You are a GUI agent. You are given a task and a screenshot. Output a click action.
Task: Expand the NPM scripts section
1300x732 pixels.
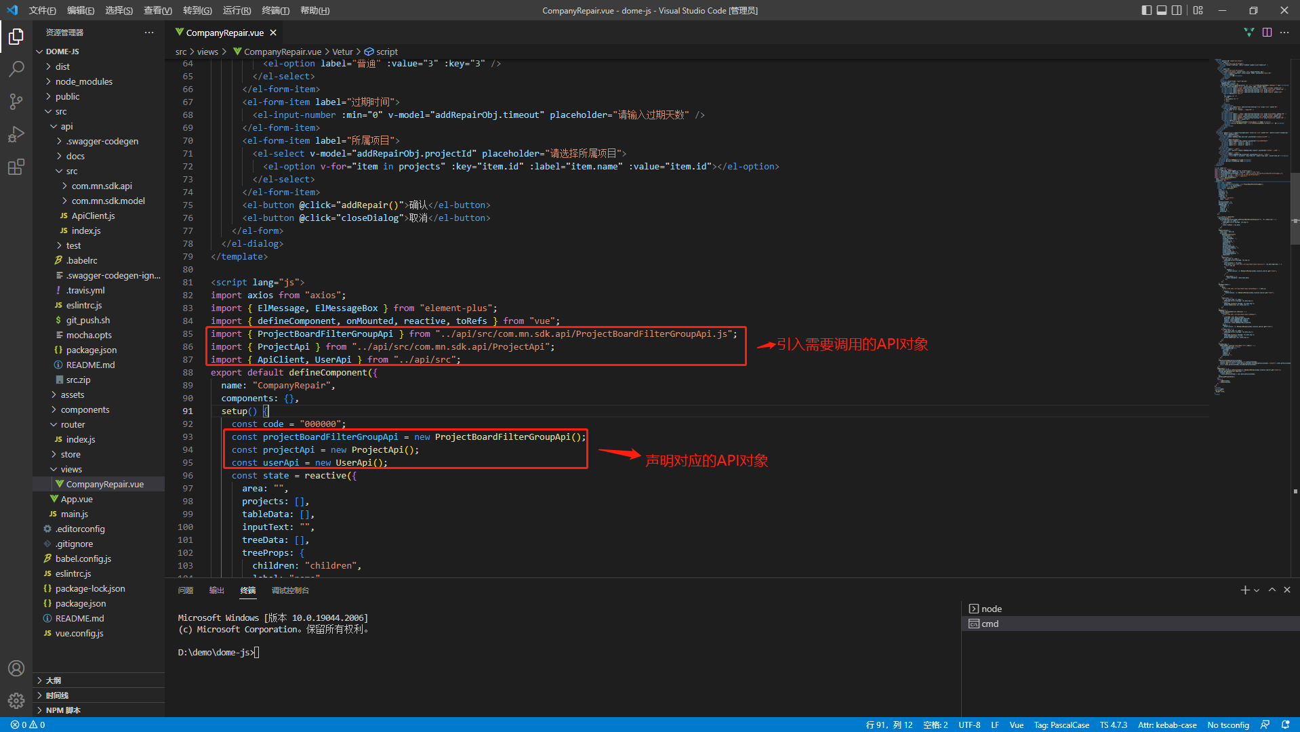[x=62, y=710]
